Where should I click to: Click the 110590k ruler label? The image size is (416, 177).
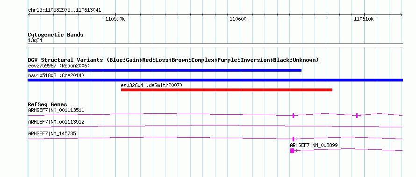pos(115,19)
